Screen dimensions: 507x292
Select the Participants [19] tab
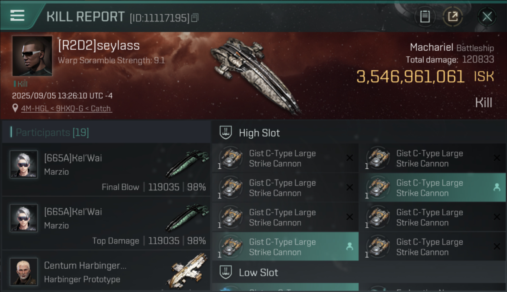[x=52, y=132]
